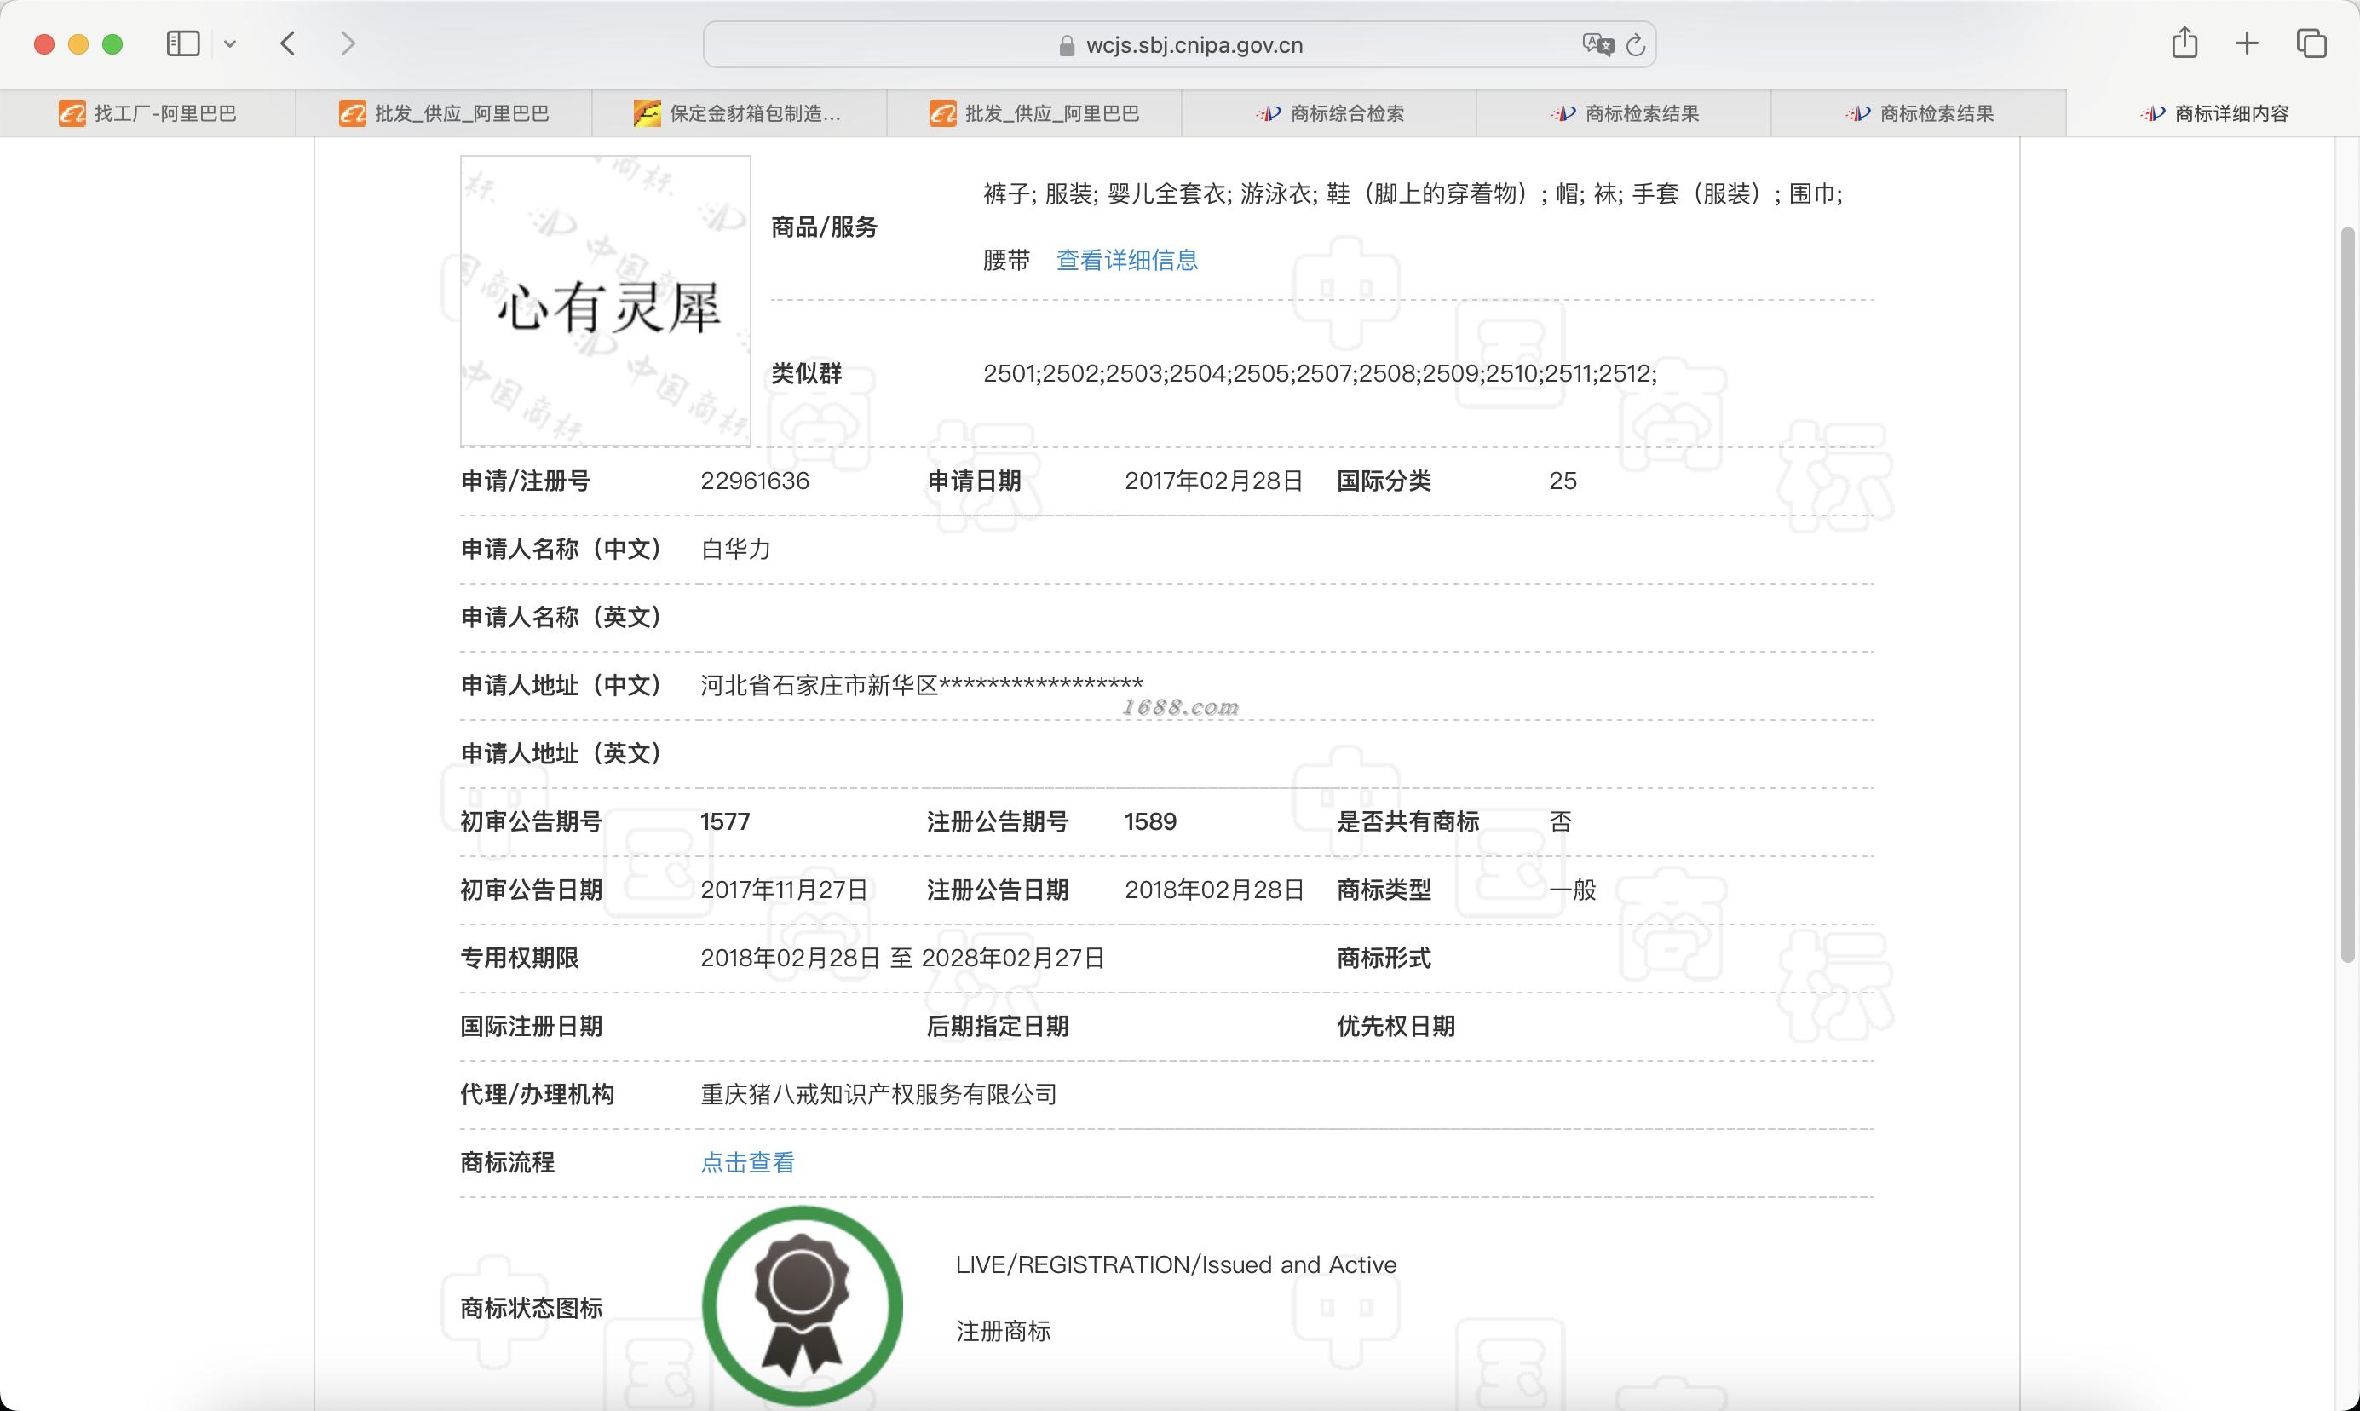This screenshot has height=1411, width=2360.
Task: Open the 查看详细信息 link
Action: tap(1126, 260)
